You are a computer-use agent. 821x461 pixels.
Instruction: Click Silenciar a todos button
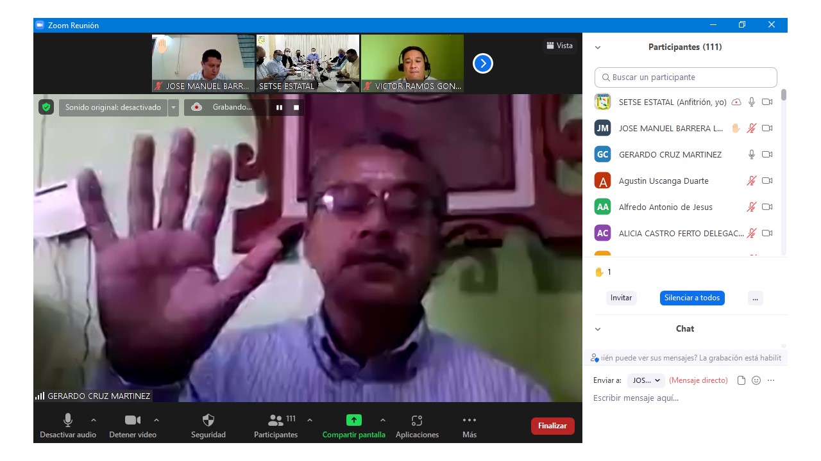coord(692,298)
